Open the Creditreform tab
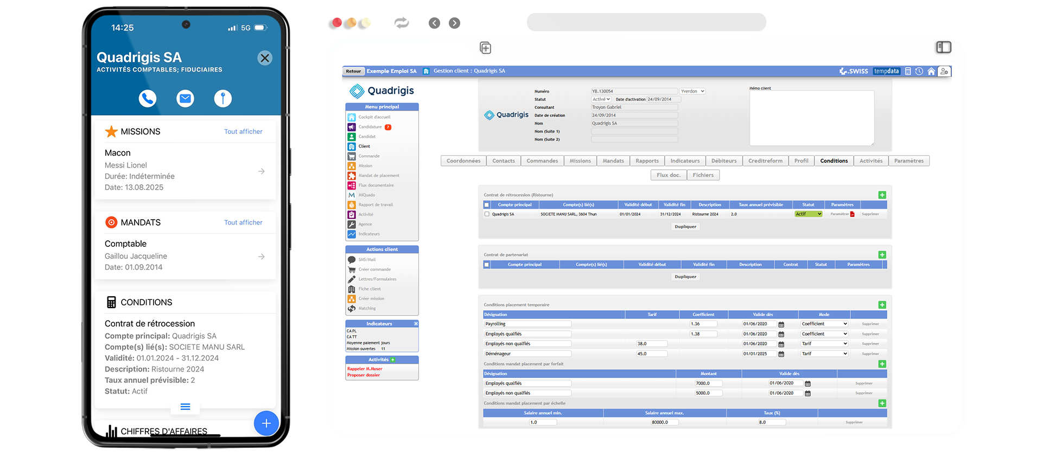Viewport: 1042px width, 455px height. 765,161
